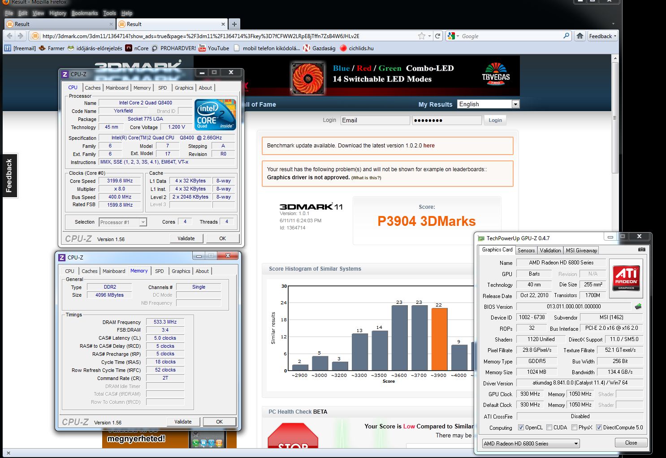Focus the Google search box
The height and width of the screenshot is (458, 666).
[511, 36]
